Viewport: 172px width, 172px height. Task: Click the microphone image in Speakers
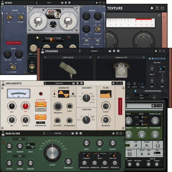click(x=68, y=70)
